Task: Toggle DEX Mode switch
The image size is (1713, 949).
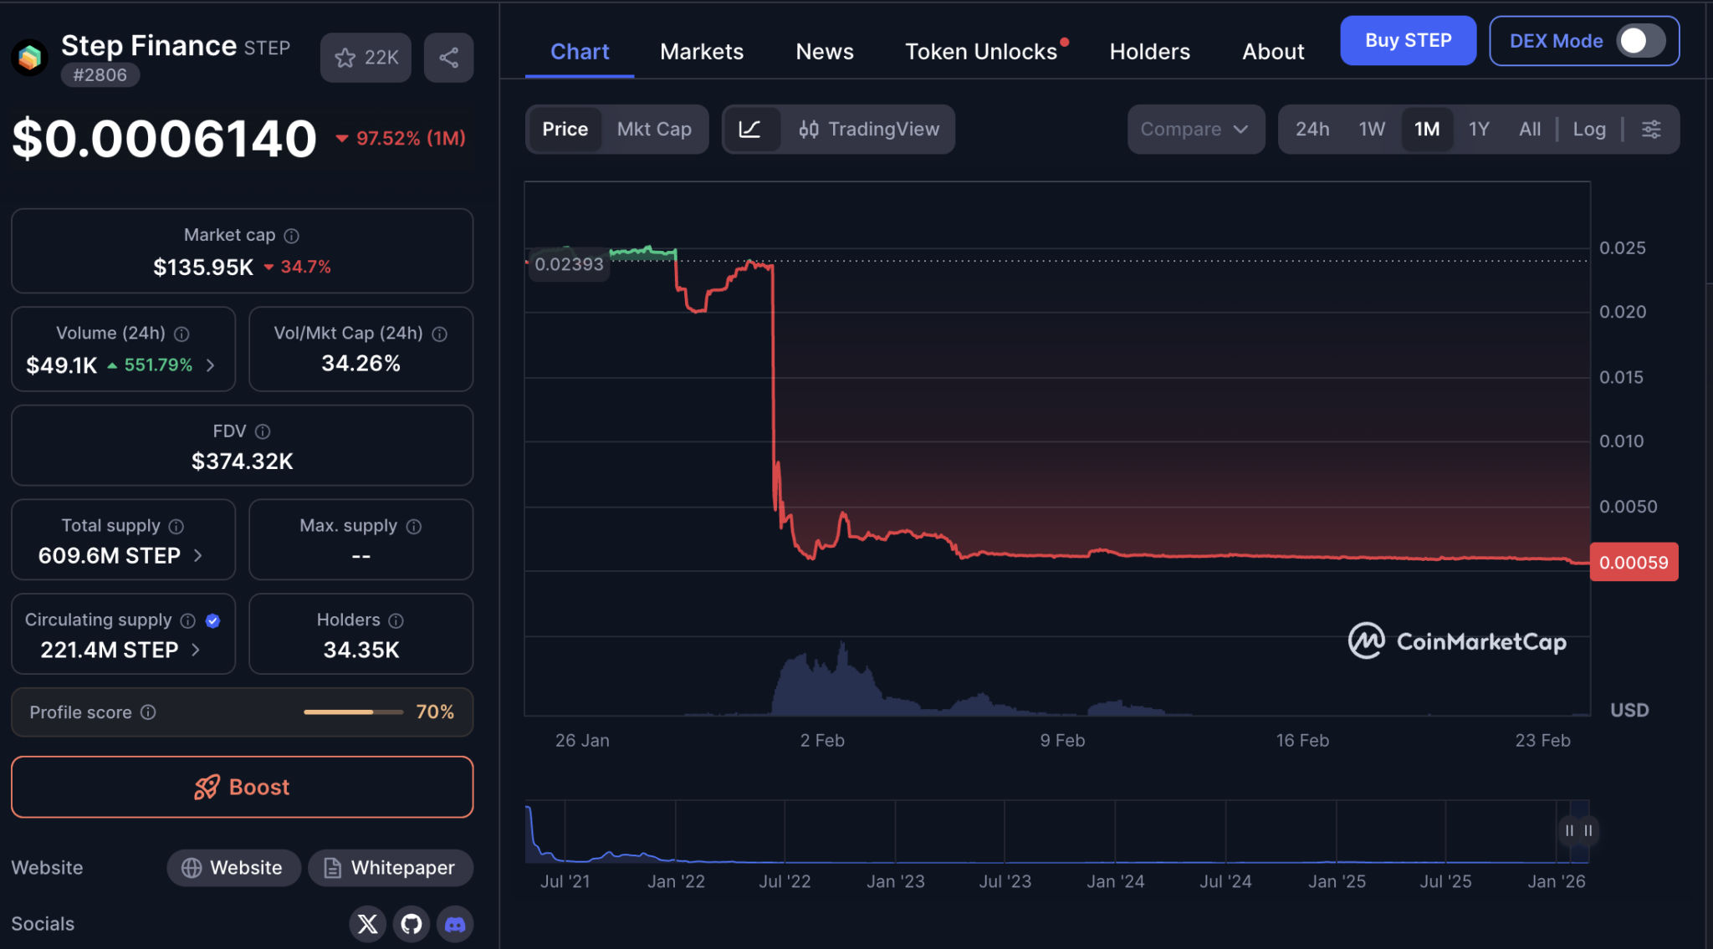Action: pos(1639,41)
